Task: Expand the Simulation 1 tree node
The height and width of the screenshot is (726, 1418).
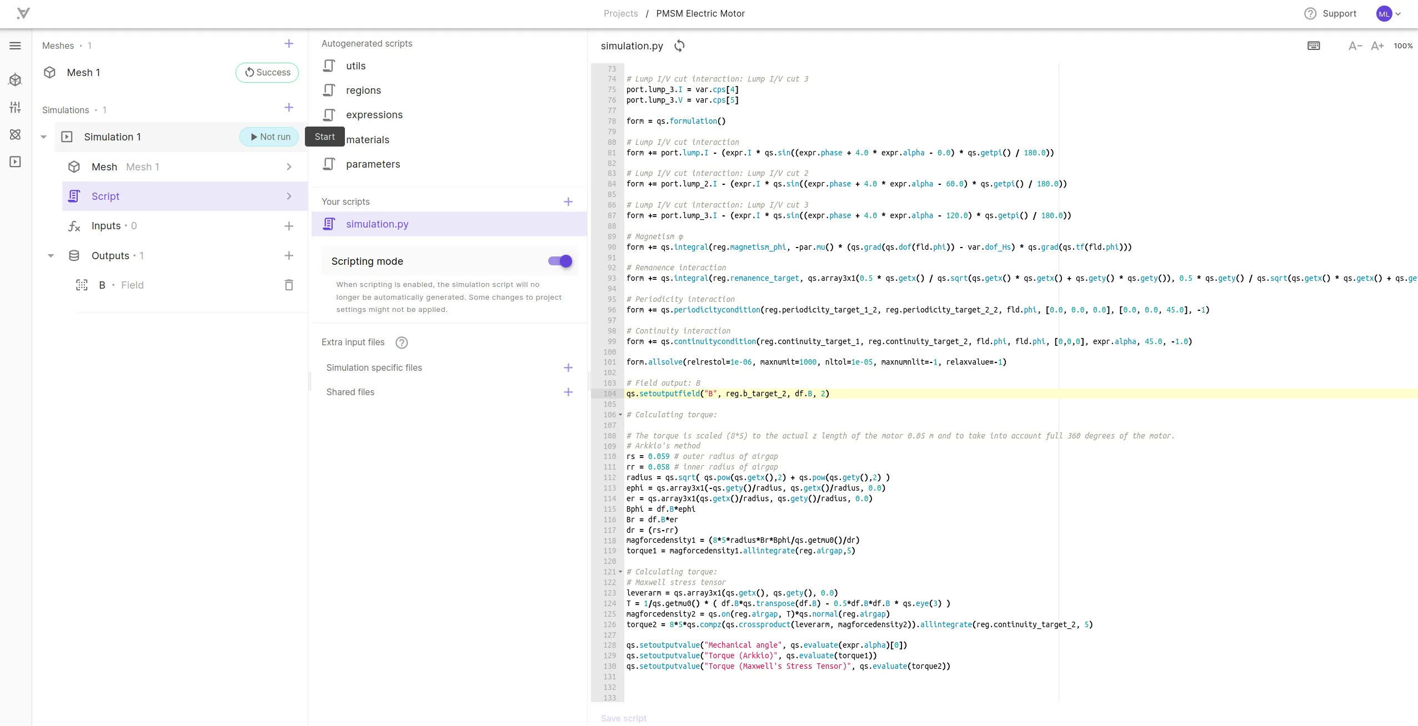Action: coord(44,136)
